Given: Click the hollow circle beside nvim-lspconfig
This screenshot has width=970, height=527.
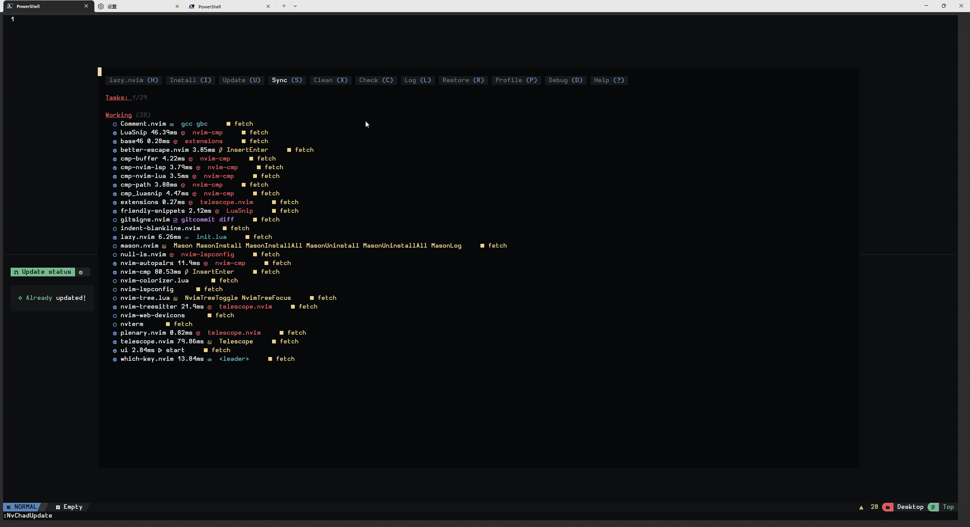Looking at the screenshot, I should coord(115,290).
